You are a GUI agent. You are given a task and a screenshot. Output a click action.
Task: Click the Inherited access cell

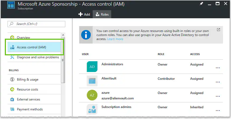[197, 107]
